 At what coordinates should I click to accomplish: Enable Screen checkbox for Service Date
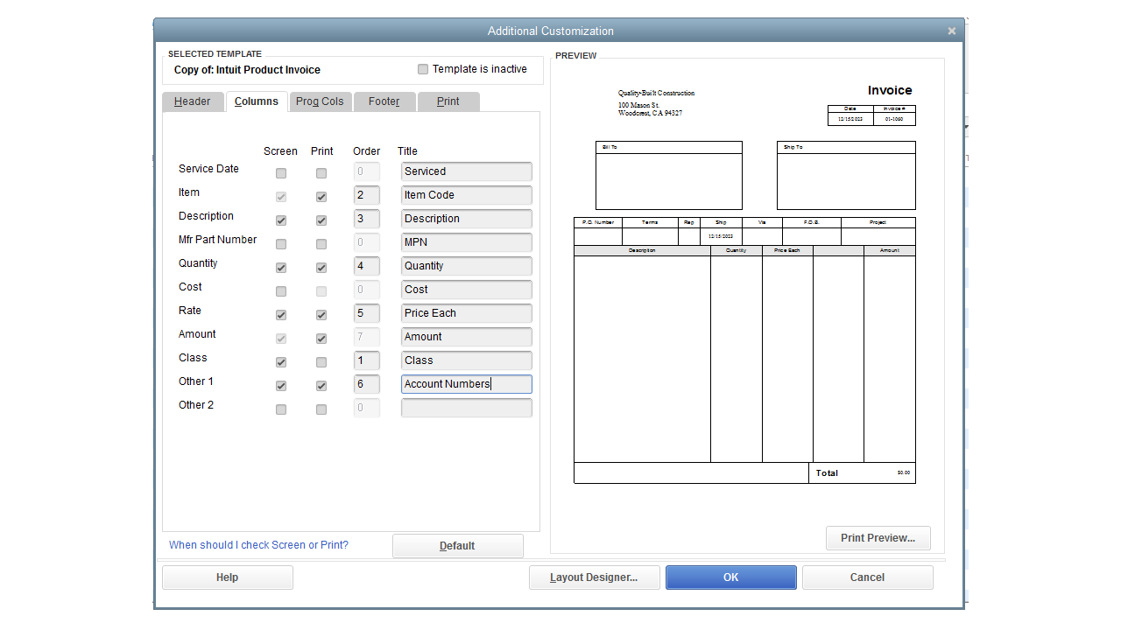tap(281, 173)
